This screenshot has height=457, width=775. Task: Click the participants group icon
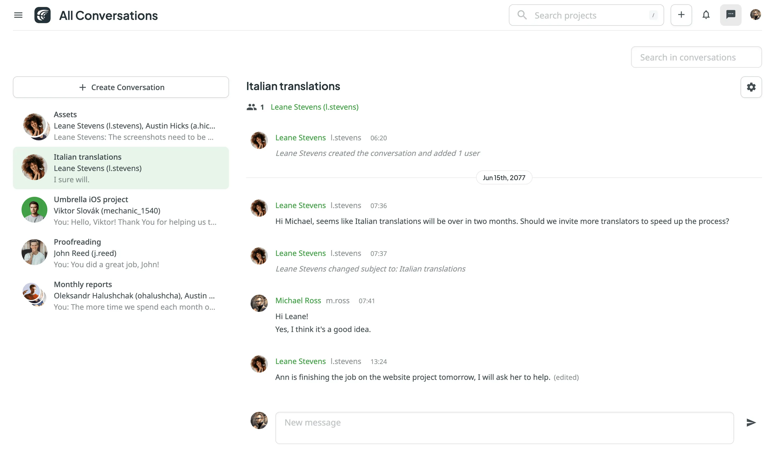[x=252, y=107]
